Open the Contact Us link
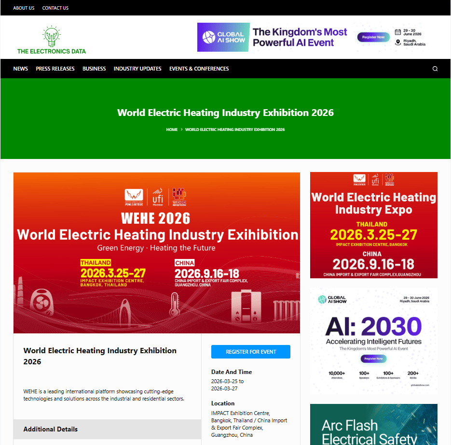This screenshot has height=445, width=451. click(x=55, y=8)
